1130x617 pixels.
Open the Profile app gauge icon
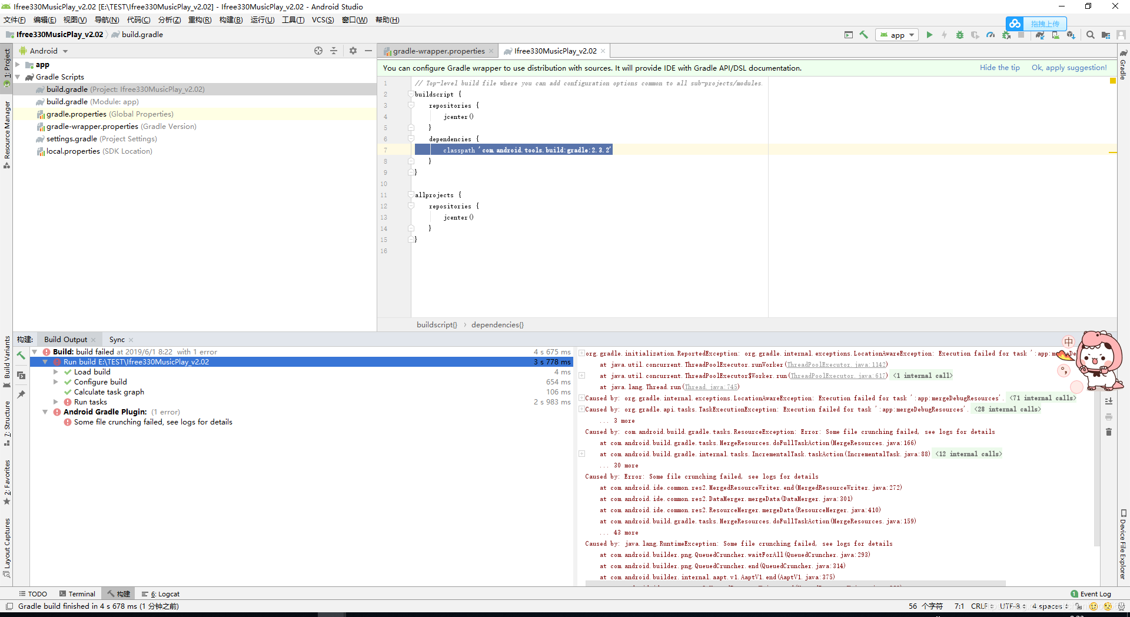(x=991, y=35)
